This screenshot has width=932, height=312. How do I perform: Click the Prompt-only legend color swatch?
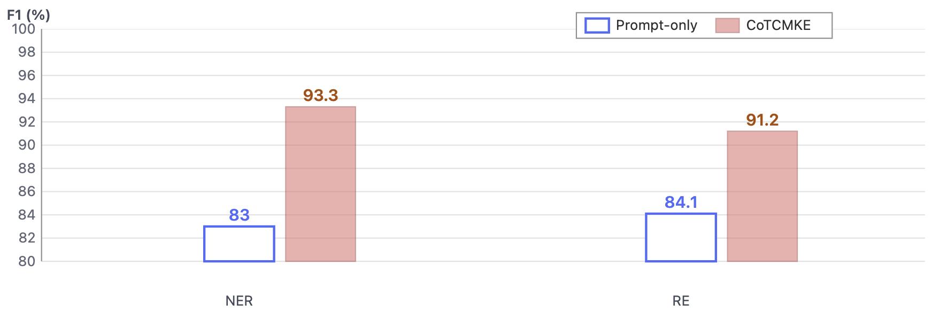[x=597, y=26]
